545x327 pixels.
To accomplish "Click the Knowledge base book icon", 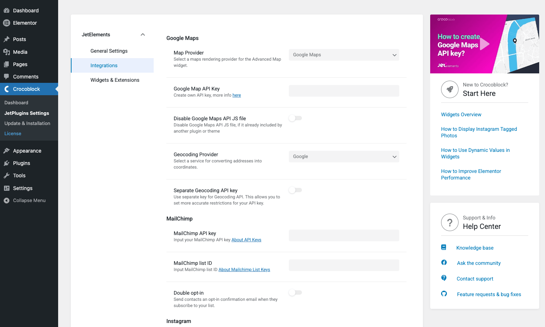I will [x=444, y=247].
